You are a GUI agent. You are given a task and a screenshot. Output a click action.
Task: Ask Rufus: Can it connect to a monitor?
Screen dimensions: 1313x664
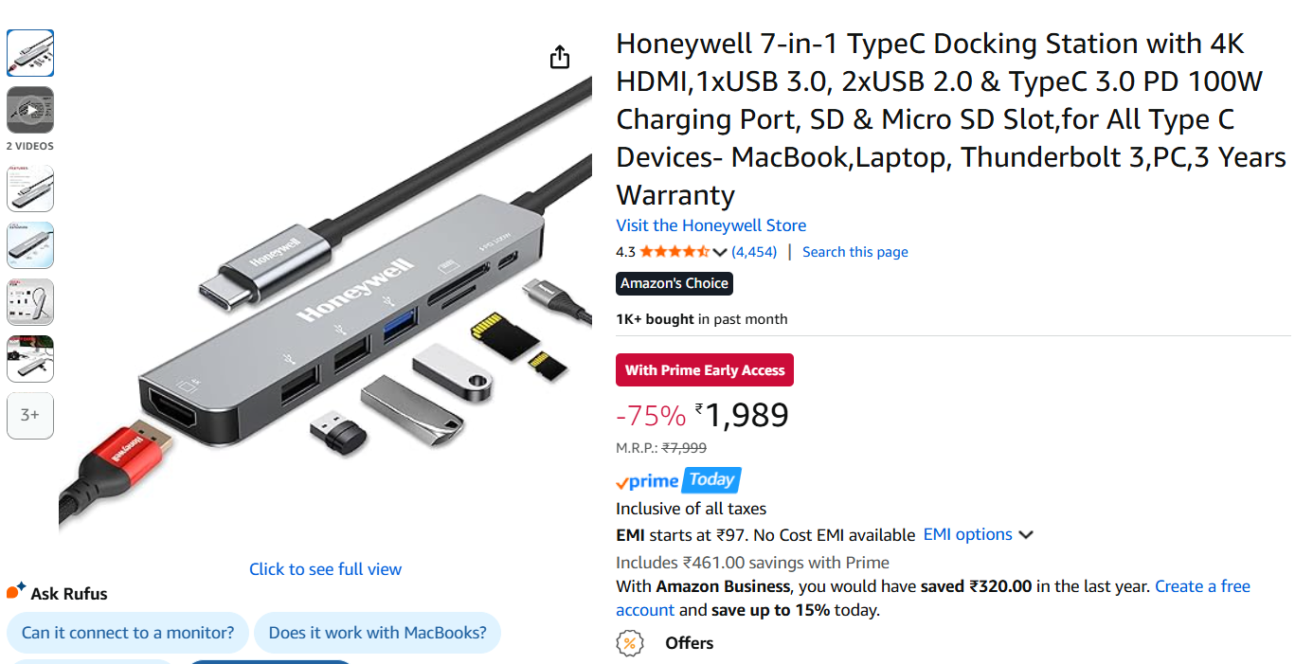(128, 633)
